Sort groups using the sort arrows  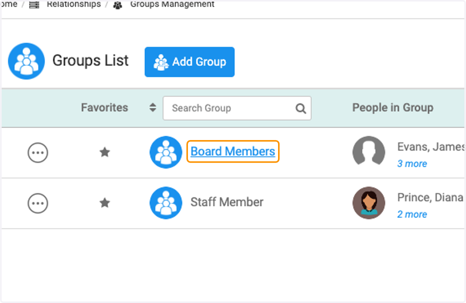point(153,107)
